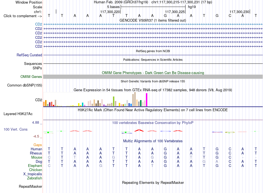Click '100 vertebrates Basewise Conservation by PhyloP' title

point(153,123)
